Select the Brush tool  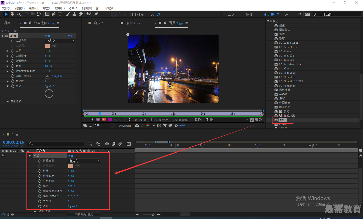coord(68,14)
